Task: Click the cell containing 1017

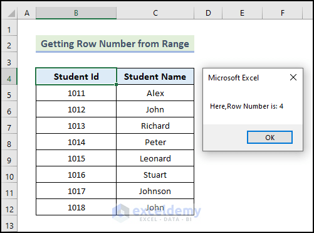Action: [x=76, y=191]
